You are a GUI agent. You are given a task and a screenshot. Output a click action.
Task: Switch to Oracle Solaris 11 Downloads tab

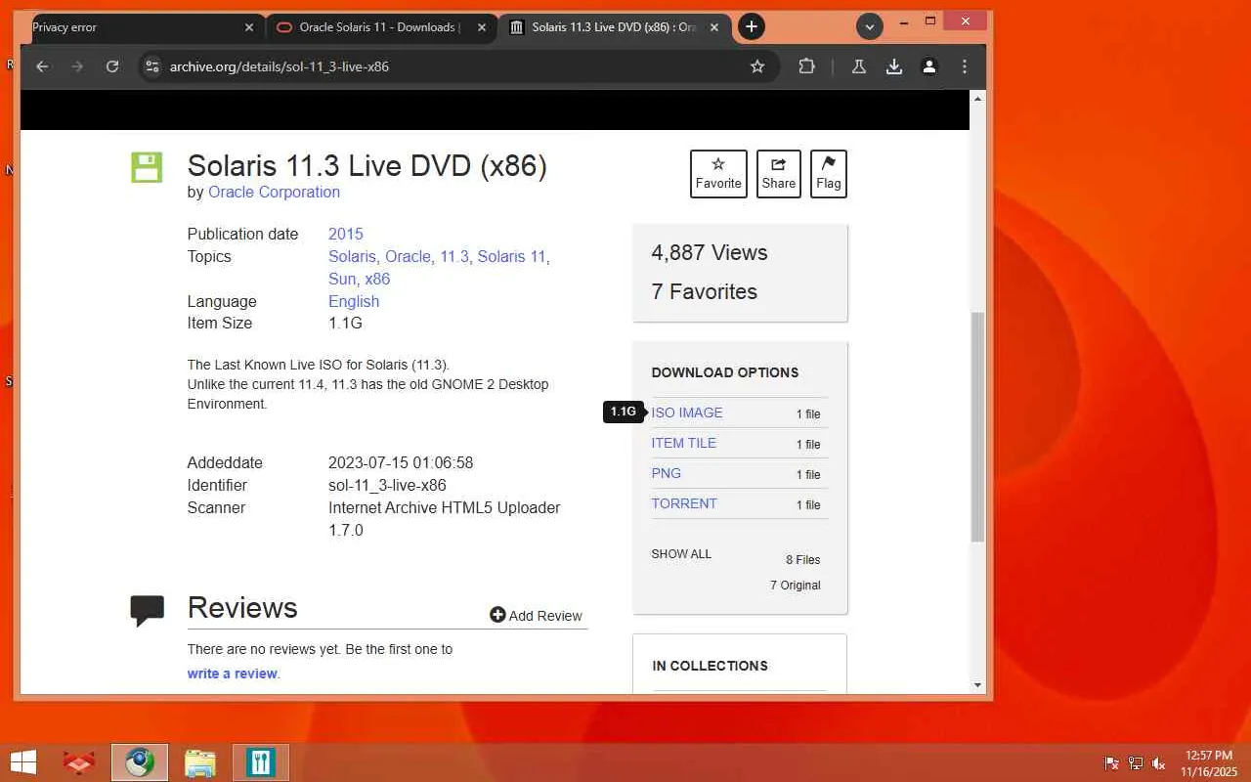pos(382,27)
